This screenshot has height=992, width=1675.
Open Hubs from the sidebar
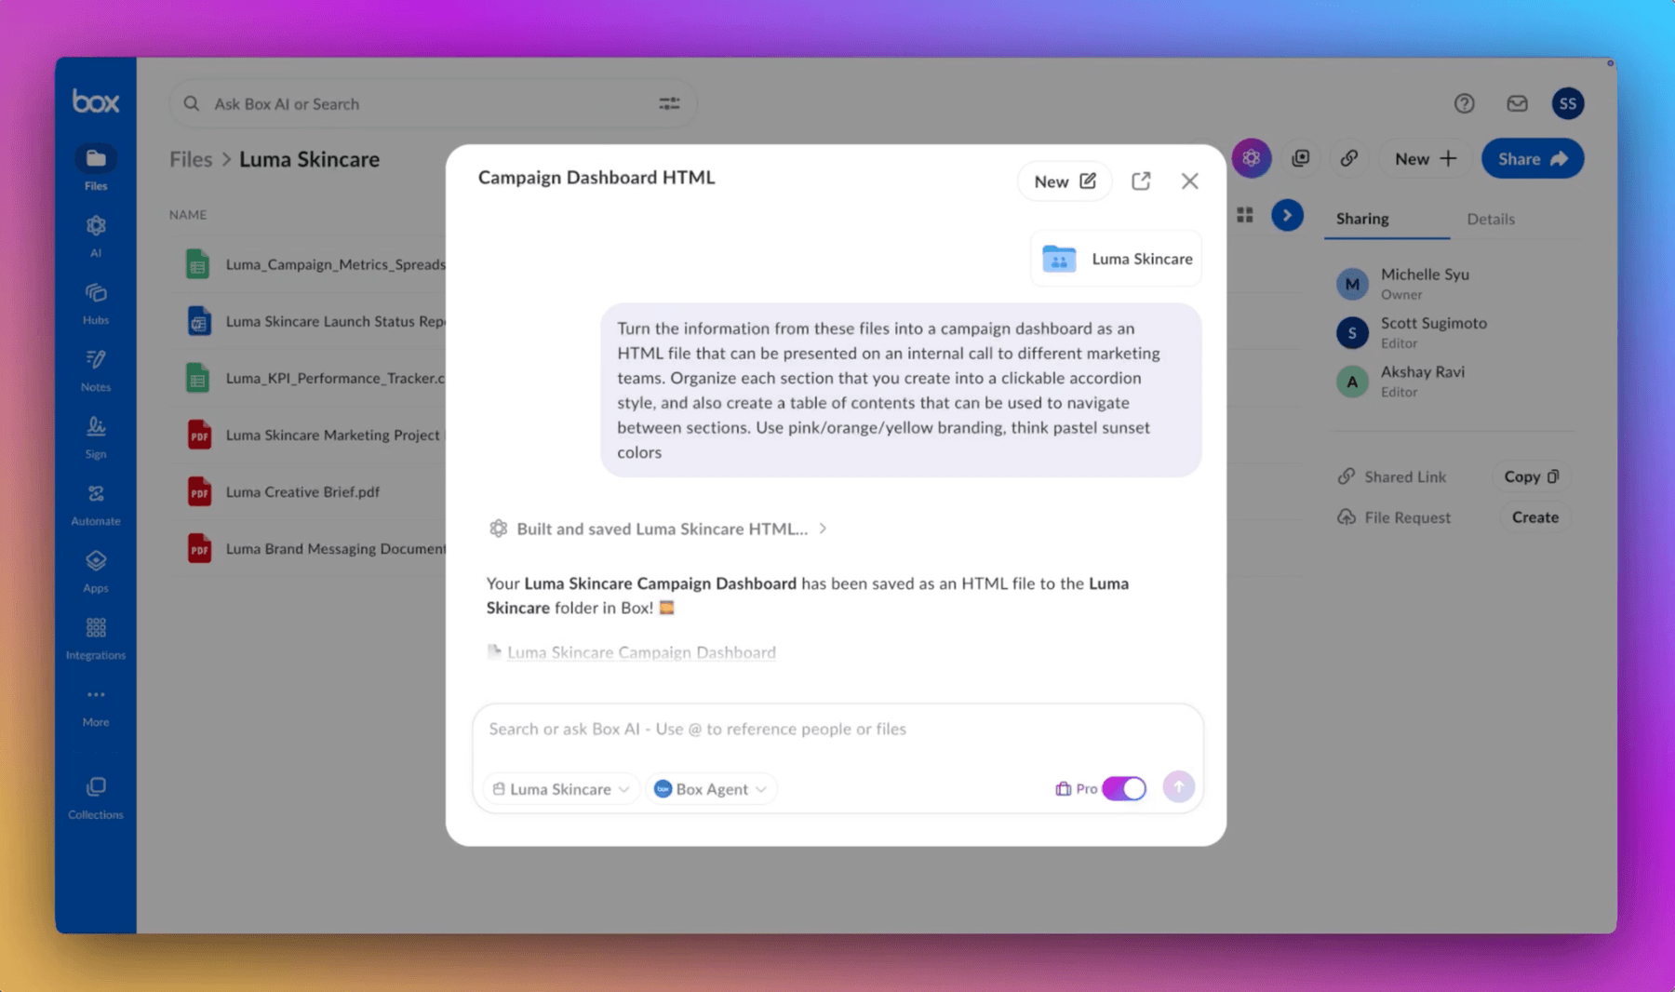pos(96,303)
